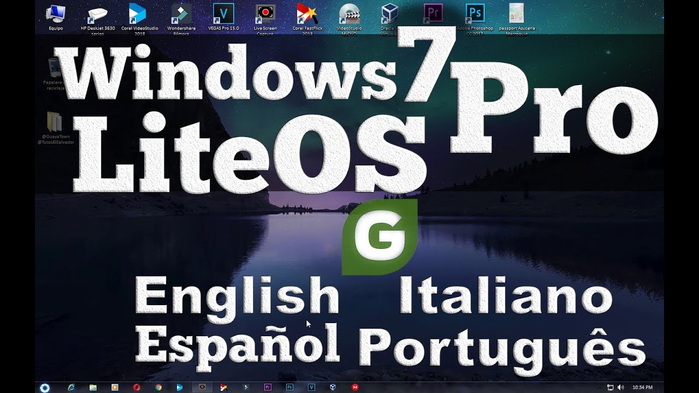
Task: Launch the Oracle VM VirtualBox desktop shortcut
Action: (389, 19)
